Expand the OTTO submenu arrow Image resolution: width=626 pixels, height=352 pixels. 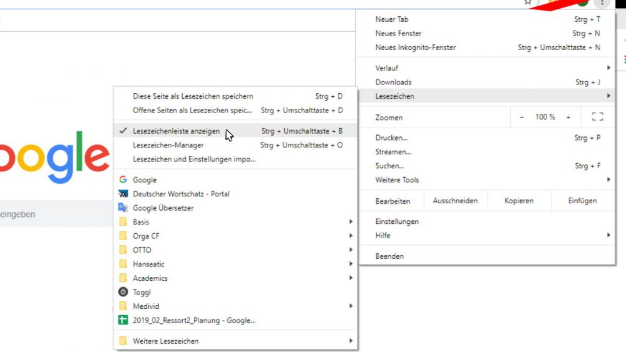point(351,250)
